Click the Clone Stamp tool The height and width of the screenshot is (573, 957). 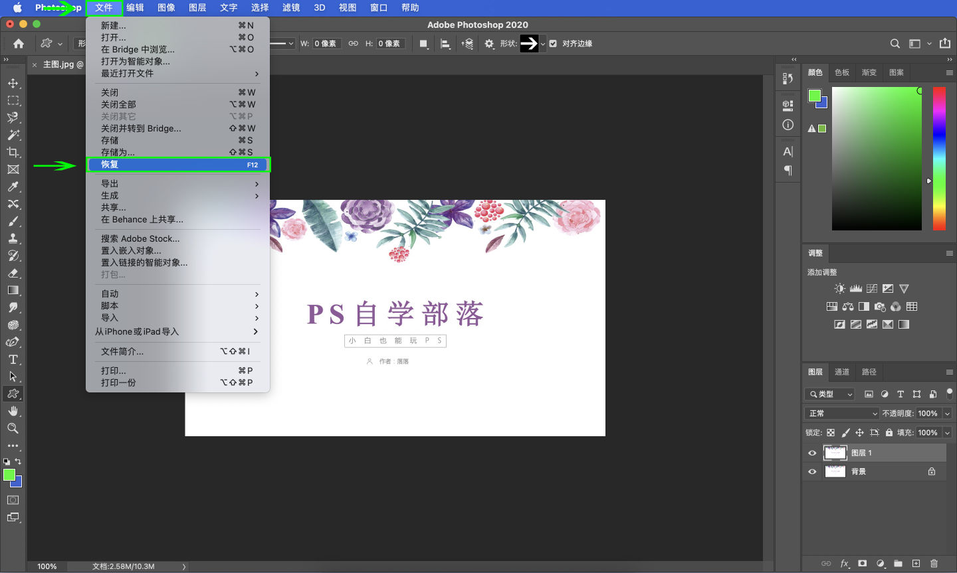coord(15,238)
